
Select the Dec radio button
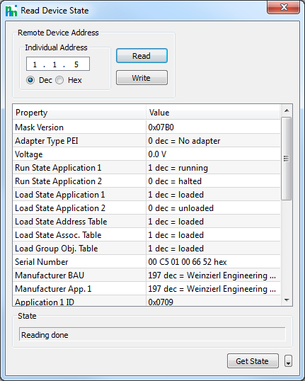tap(30, 80)
